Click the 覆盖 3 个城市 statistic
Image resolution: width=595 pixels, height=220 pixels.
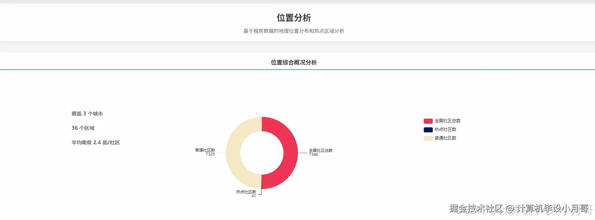87,114
